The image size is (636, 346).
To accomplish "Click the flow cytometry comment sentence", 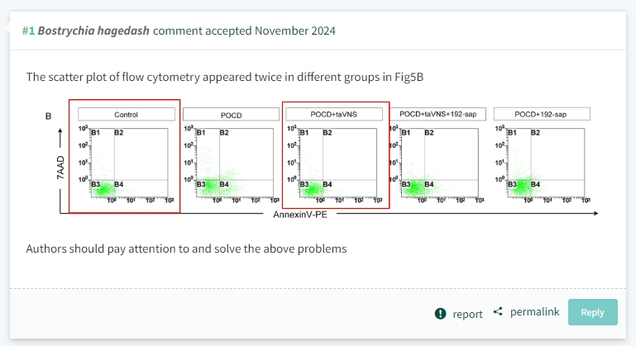I will pyautogui.click(x=225, y=77).
